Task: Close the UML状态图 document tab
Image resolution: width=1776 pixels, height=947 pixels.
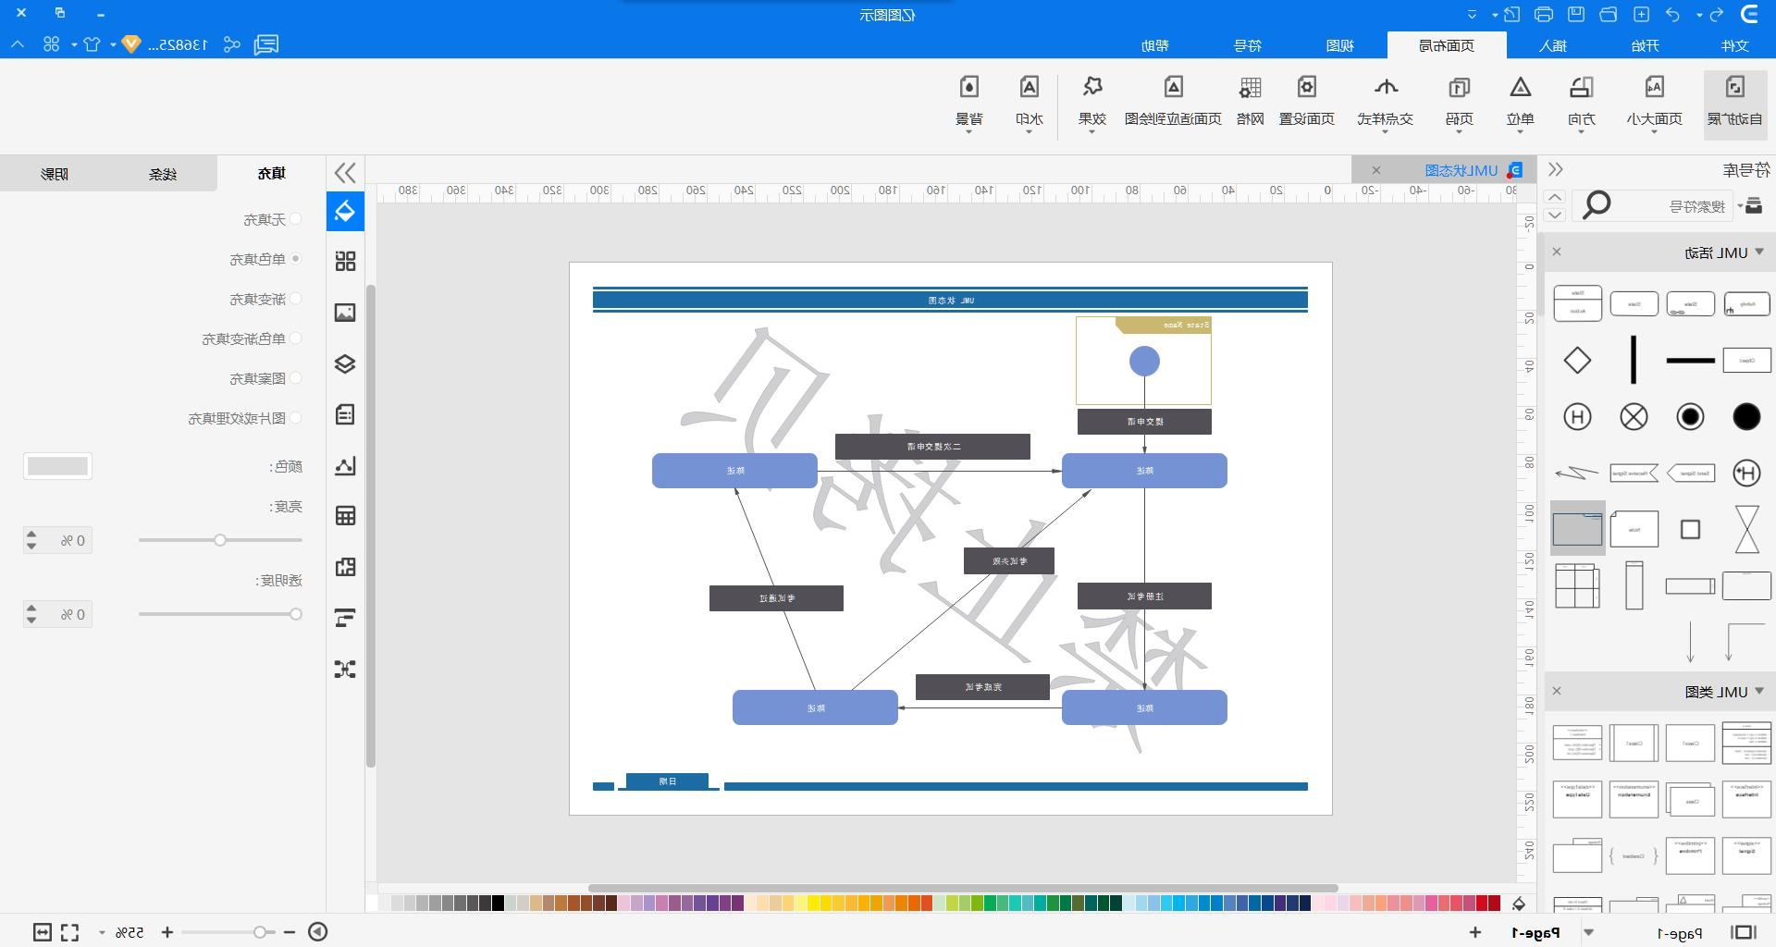Action: pos(1375,170)
